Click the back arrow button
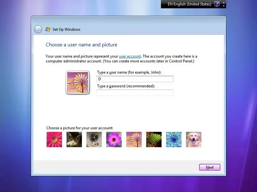The width and height of the screenshot is (257, 192). pos(38,29)
